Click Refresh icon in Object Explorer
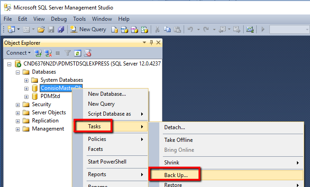The image size is (310, 187). pyautogui.click(x=77, y=53)
